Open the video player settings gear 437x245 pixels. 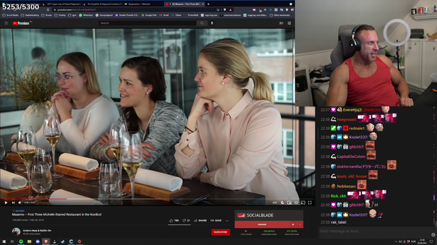(x=283, y=203)
